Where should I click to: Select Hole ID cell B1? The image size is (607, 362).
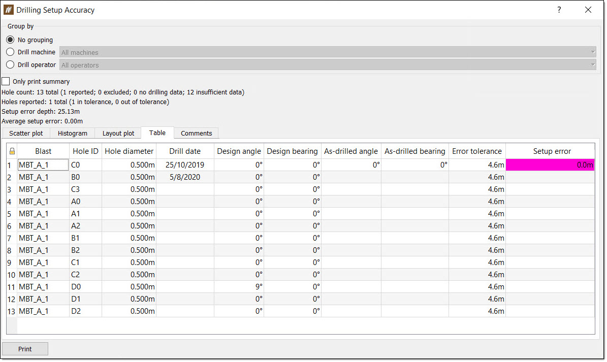(85, 238)
